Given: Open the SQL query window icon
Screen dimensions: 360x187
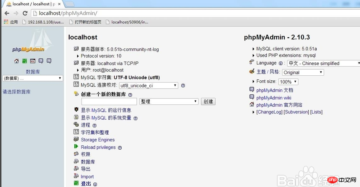Looking at the screenshot, I should coord(33,61).
